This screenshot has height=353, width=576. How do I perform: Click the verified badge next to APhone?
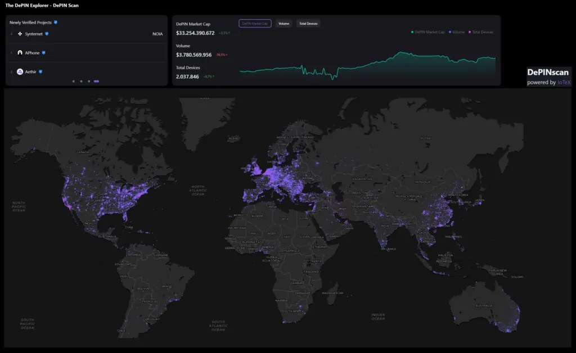point(43,53)
